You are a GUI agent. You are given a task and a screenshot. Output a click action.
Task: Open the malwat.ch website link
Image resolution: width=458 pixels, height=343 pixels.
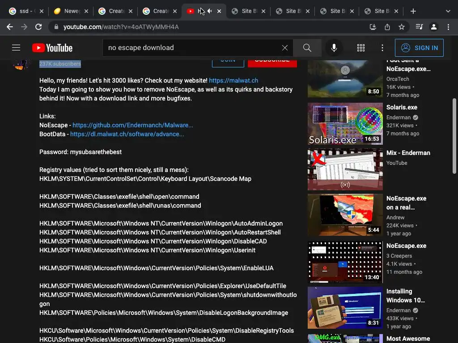[x=233, y=80]
